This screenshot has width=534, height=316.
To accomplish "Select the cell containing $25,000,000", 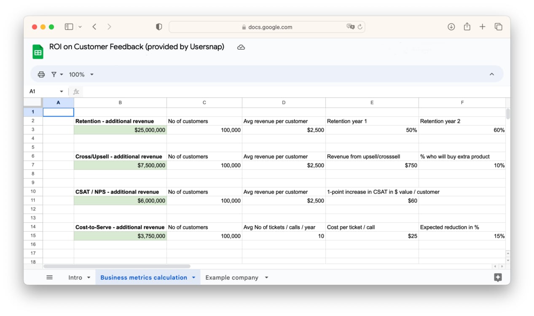I will coord(120,130).
